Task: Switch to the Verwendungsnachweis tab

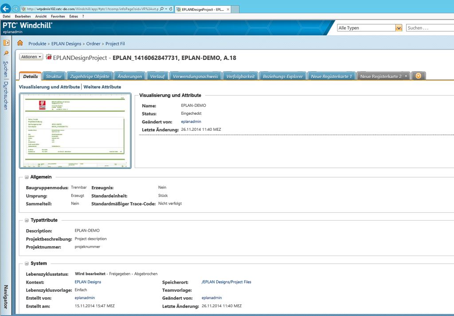Action: 196,76
